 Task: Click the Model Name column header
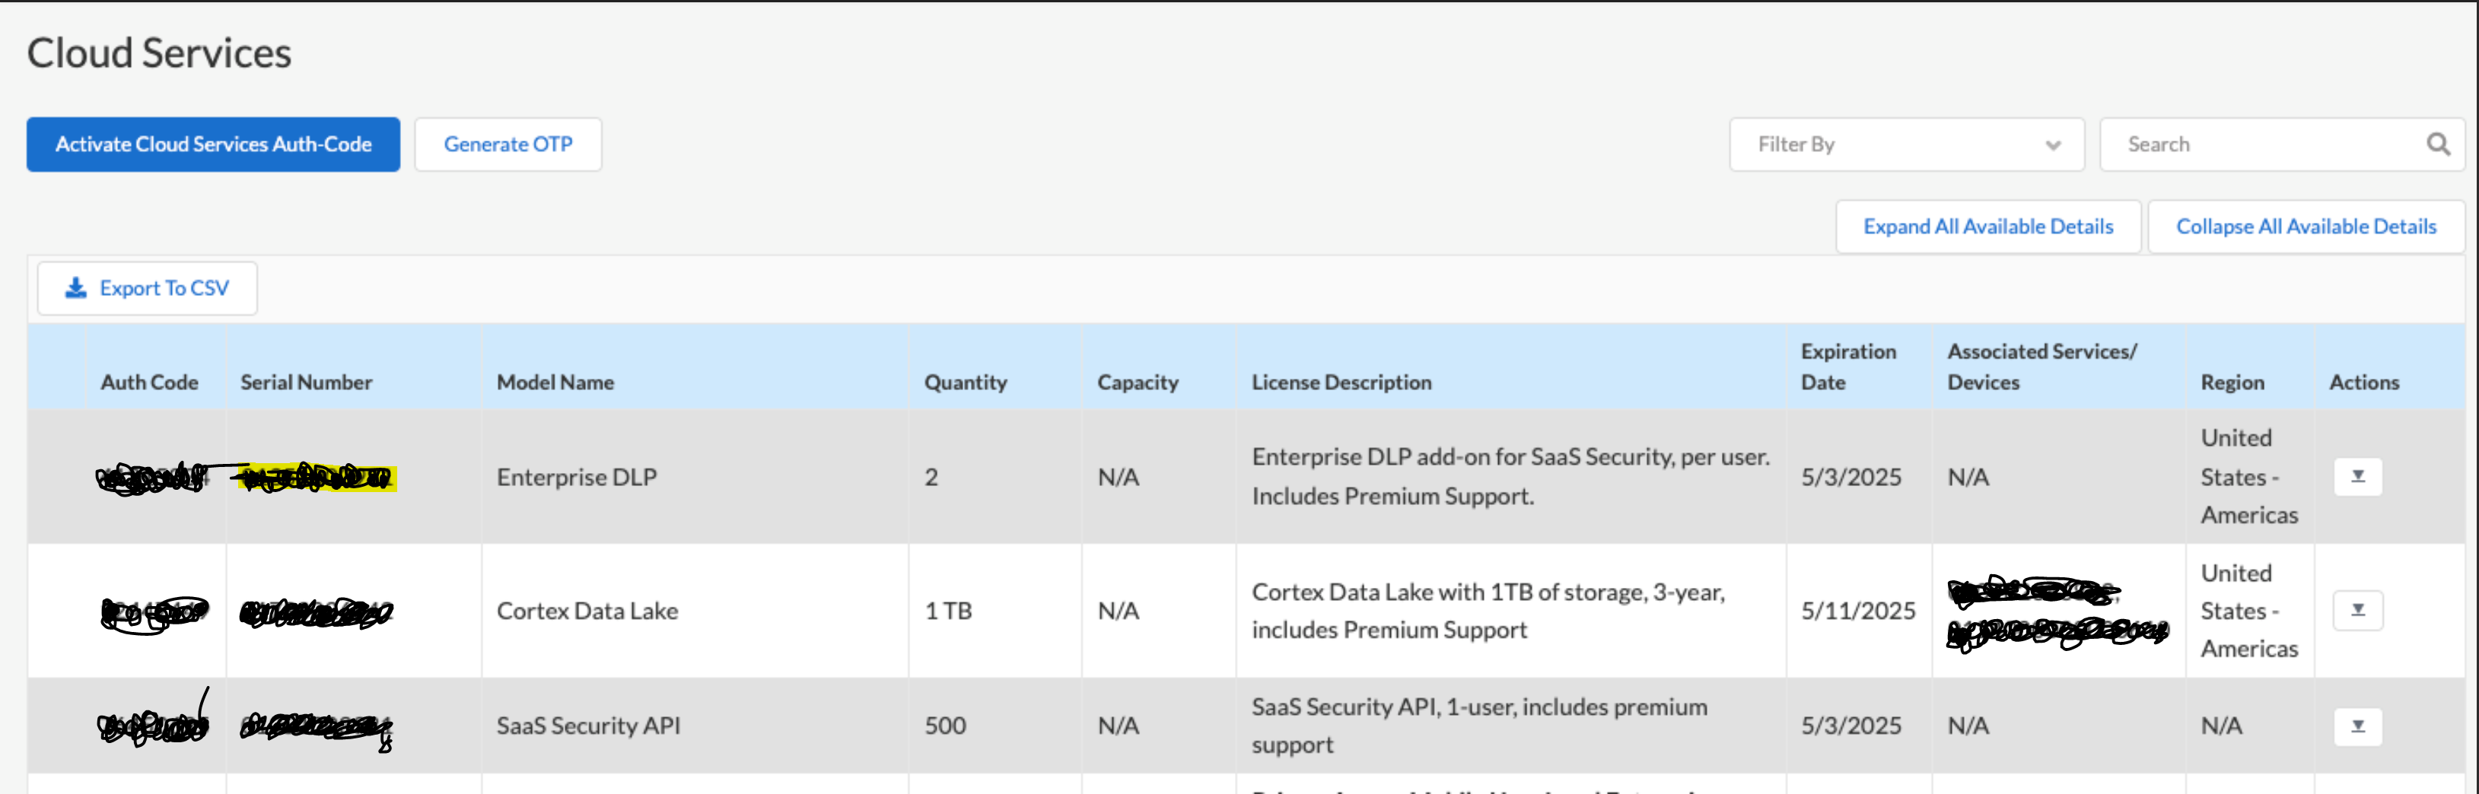[x=555, y=381]
